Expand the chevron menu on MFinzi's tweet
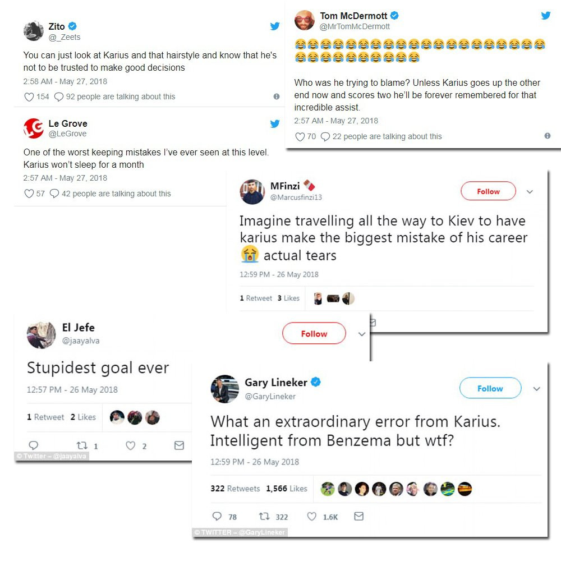The width and height of the screenshot is (561, 561). pyautogui.click(x=530, y=192)
